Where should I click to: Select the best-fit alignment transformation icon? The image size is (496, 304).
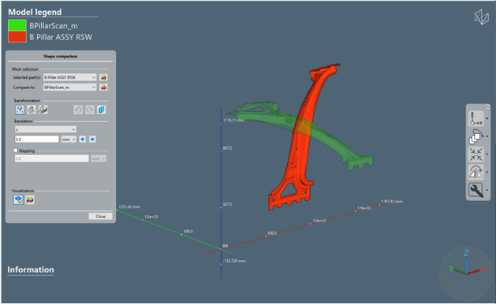(43, 109)
